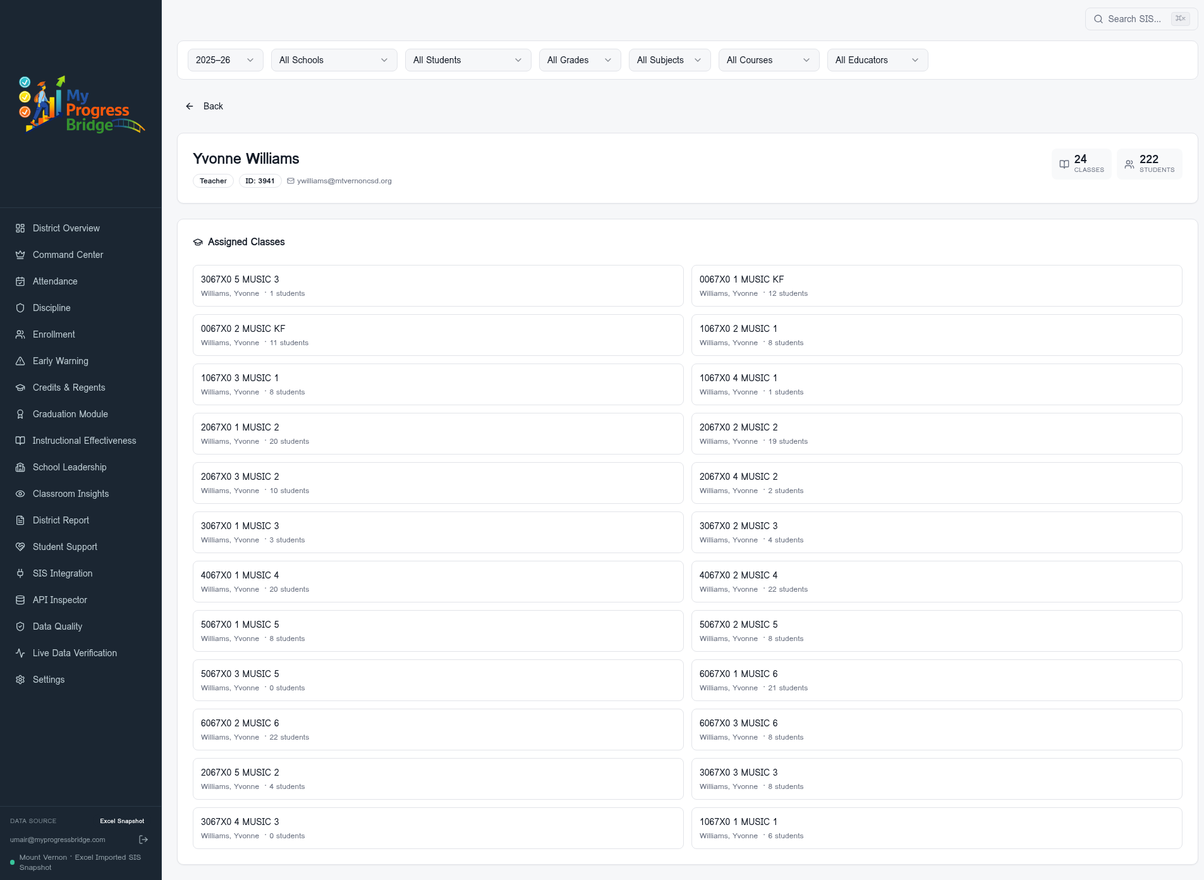Open class card 3067X0 5 MUSIC 3
The width and height of the screenshot is (1204, 880).
438,286
